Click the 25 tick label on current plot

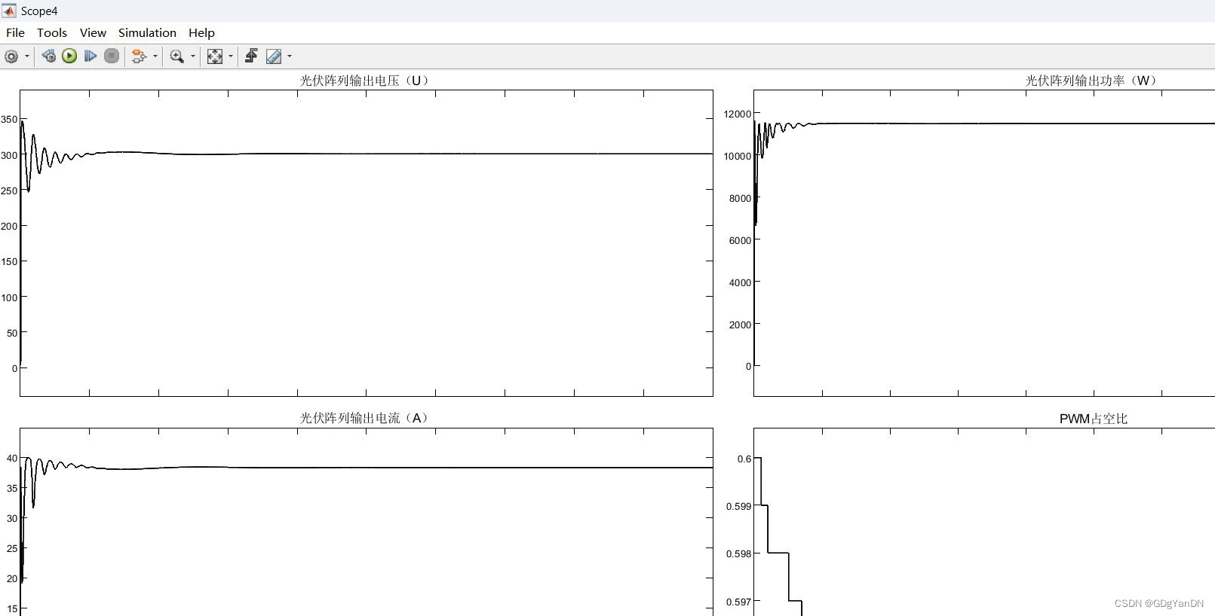click(x=12, y=549)
